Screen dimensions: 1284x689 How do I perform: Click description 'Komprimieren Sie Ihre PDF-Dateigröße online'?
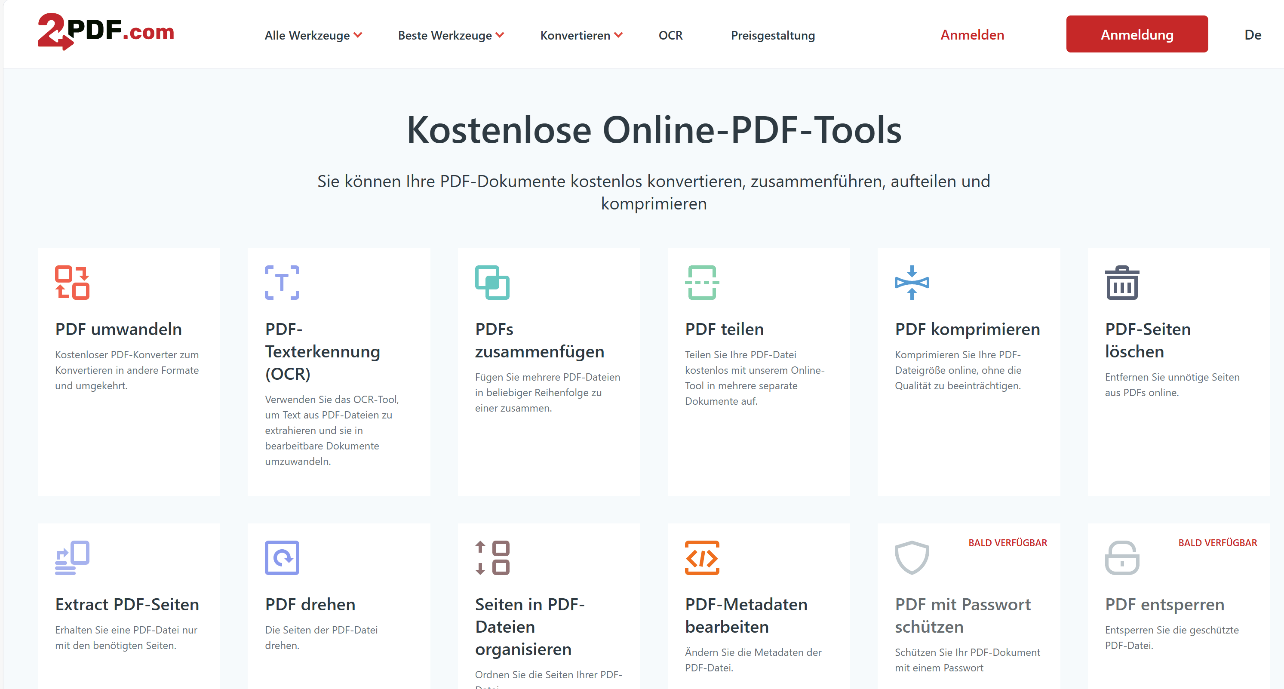coord(958,370)
